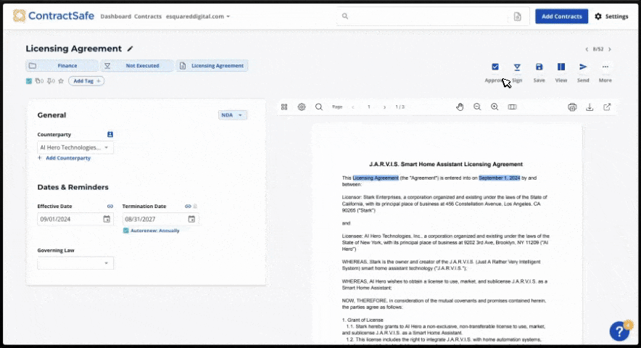
Task: Click highlighted 'Licensing Agreement' text in document
Action: coord(376,178)
